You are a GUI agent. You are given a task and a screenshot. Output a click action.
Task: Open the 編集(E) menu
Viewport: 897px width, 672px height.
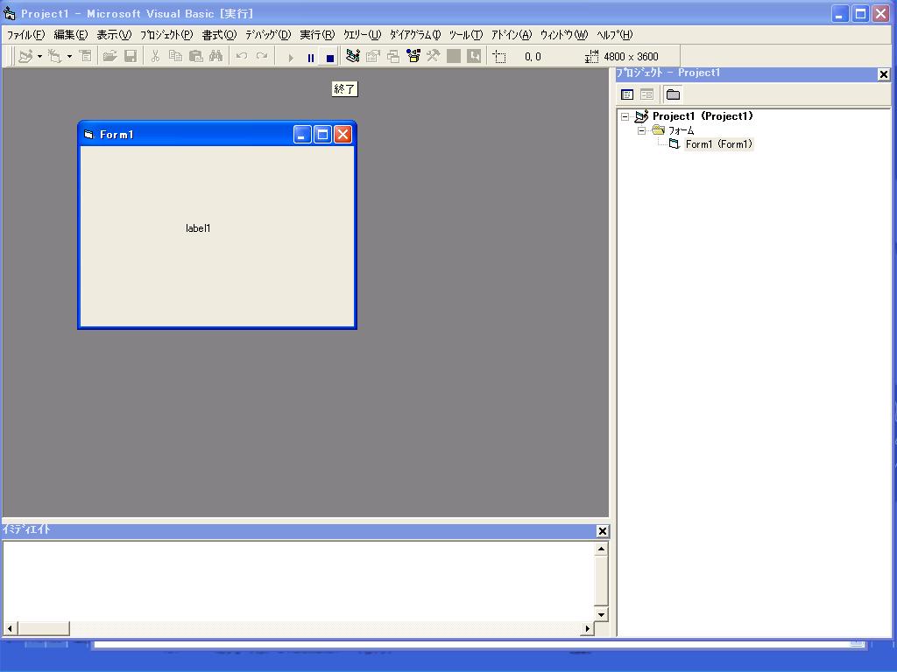(x=71, y=35)
